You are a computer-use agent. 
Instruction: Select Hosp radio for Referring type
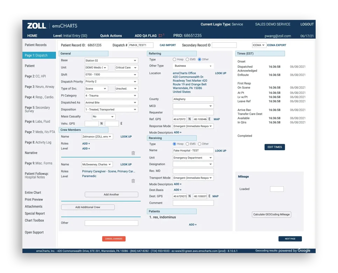point(174,59)
